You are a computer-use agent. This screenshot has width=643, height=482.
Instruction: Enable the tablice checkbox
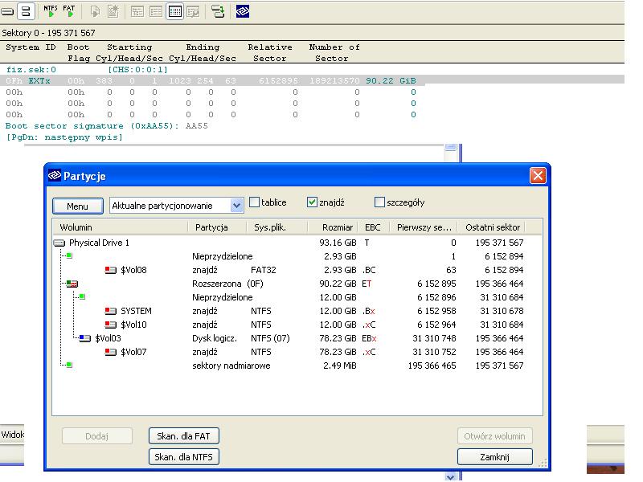[x=254, y=202]
